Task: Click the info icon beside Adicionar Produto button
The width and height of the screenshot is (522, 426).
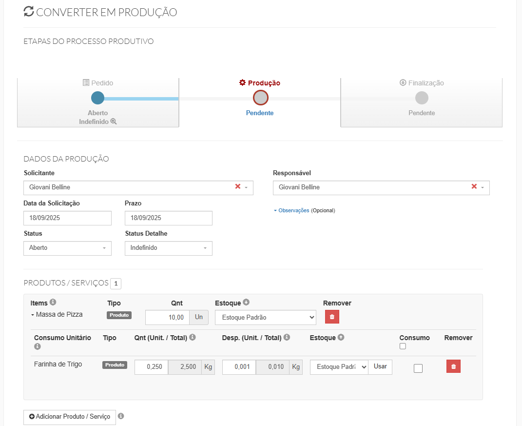Action: [121, 416]
